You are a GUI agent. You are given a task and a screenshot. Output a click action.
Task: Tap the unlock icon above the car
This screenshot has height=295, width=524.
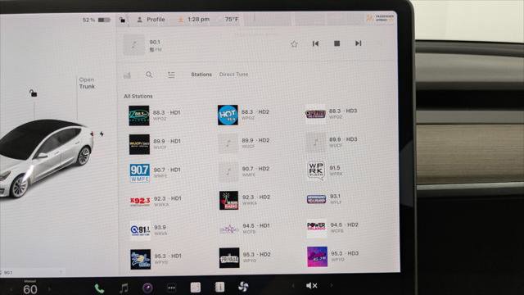33,93
